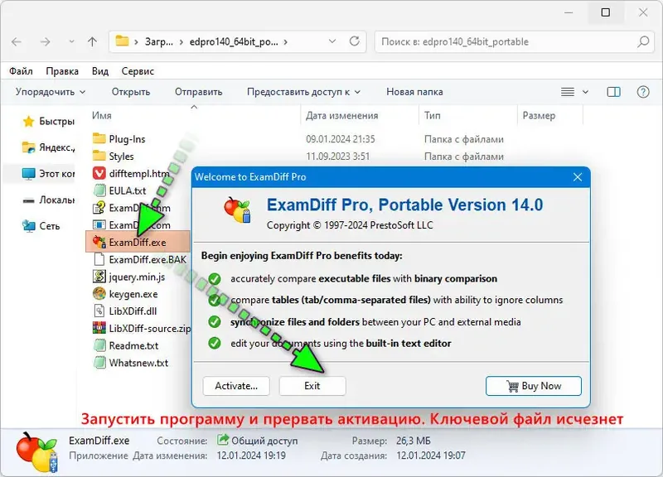Click the Exit button

(x=312, y=386)
